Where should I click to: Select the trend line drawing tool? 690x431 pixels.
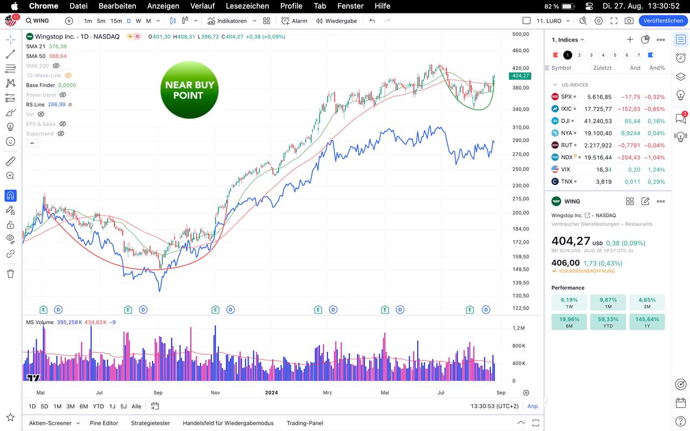10,54
